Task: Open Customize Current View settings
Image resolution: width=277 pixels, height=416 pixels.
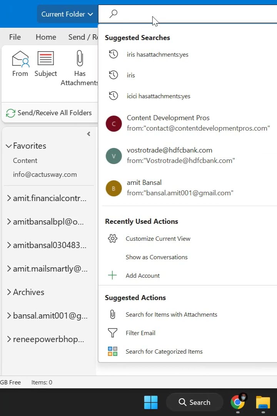Action: pyautogui.click(x=158, y=239)
